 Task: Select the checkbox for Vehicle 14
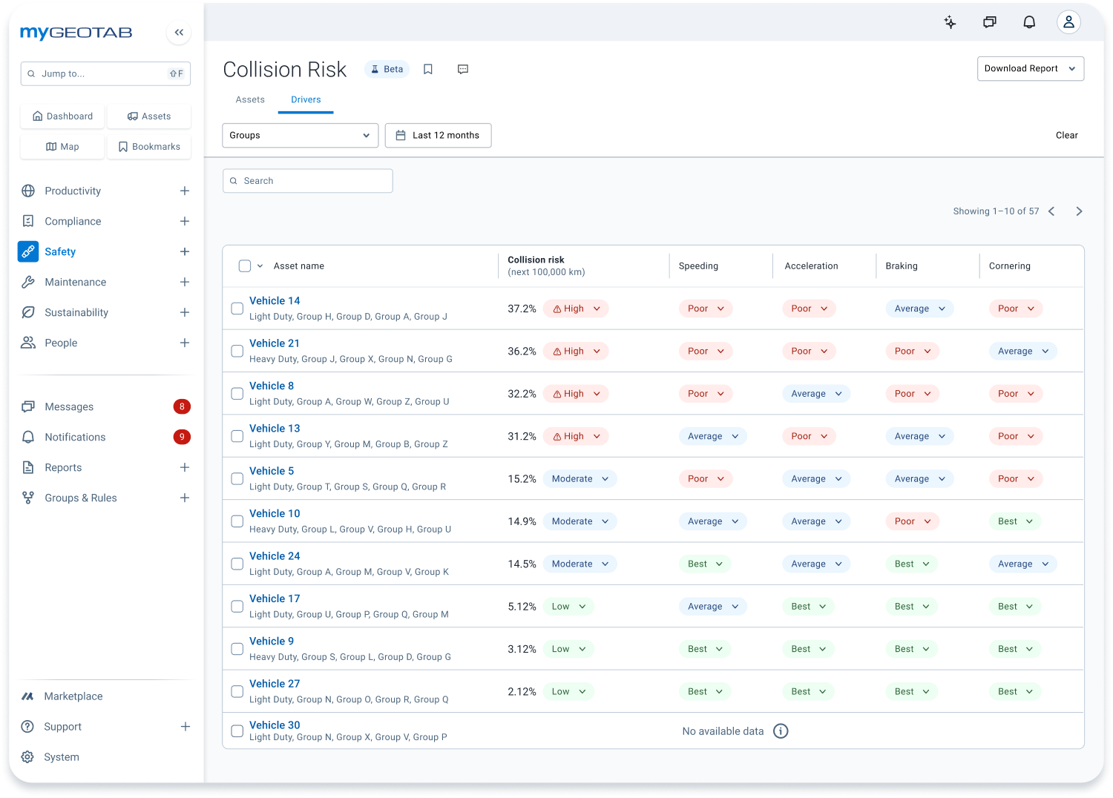[237, 309]
